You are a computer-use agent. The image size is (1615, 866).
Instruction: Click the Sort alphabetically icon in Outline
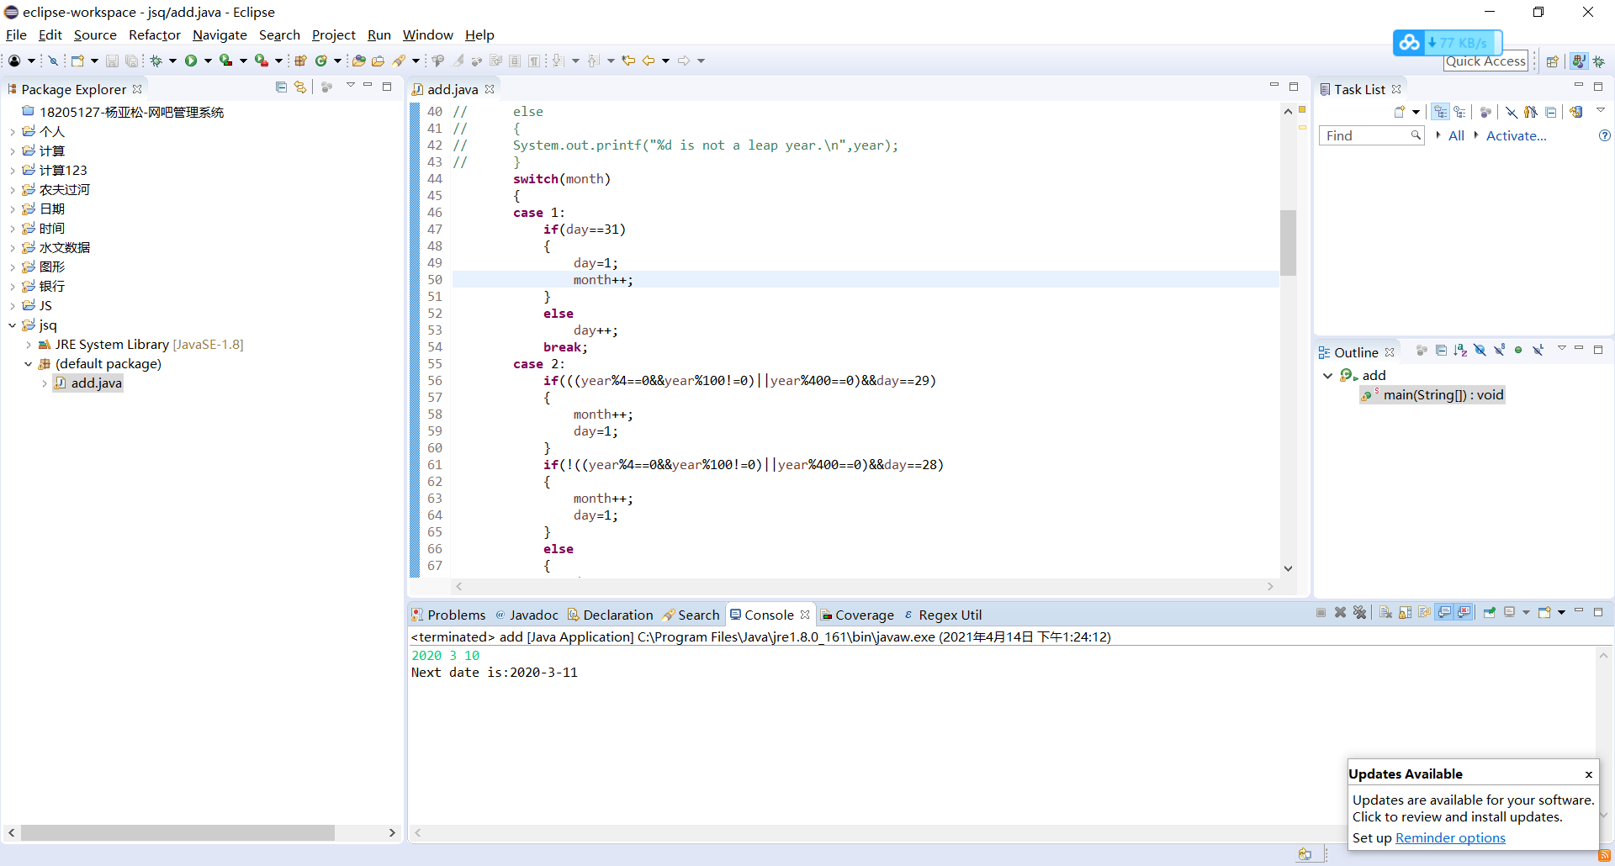[1460, 351]
